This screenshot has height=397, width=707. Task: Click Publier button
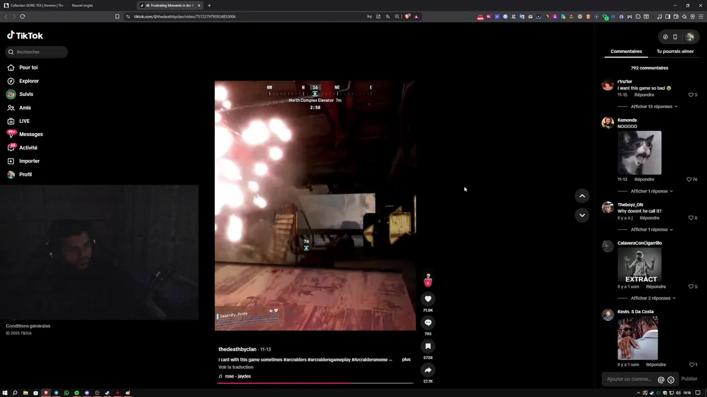click(689, 379)
